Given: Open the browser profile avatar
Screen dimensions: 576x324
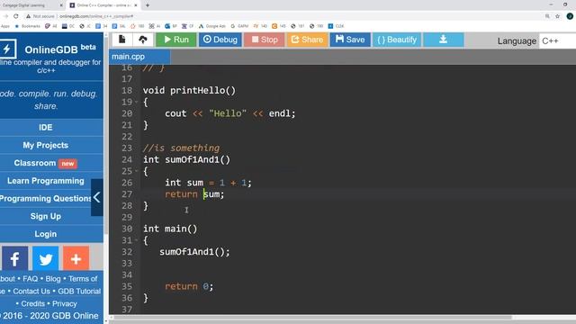Looking at the screenshot, I should pos(570,16).
